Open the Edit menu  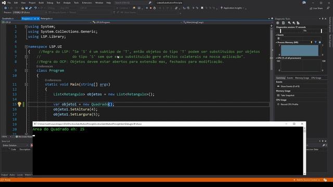click(16, 3)
